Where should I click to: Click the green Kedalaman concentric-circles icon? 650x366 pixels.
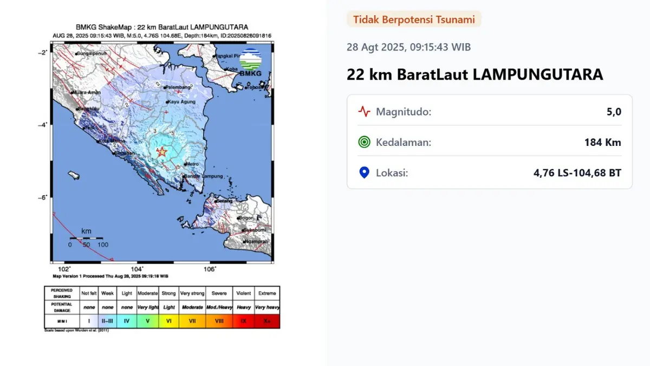(363, 142)
